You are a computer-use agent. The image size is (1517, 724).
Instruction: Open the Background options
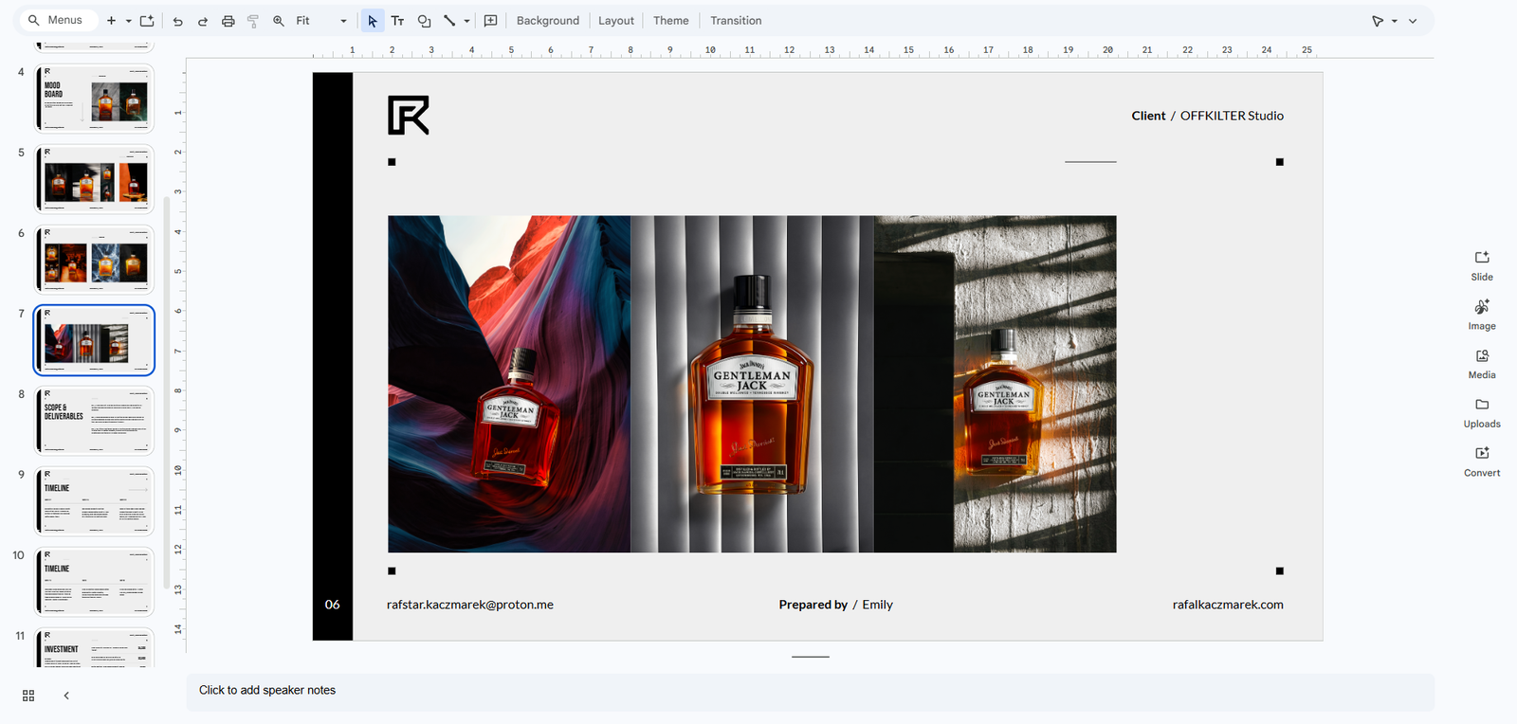548,21
